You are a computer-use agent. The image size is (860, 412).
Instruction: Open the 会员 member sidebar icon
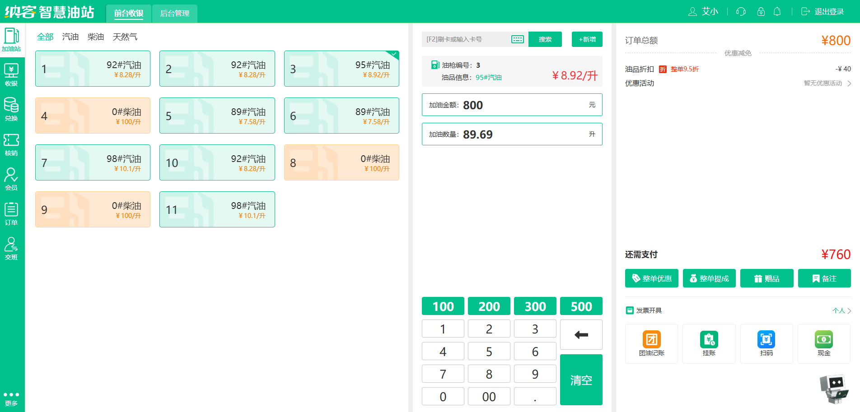(11, 179)
